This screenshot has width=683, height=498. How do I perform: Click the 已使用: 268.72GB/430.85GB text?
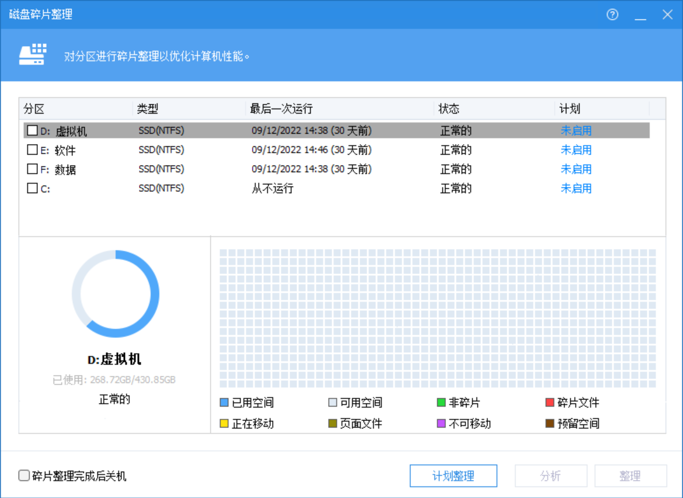[114, 380]
